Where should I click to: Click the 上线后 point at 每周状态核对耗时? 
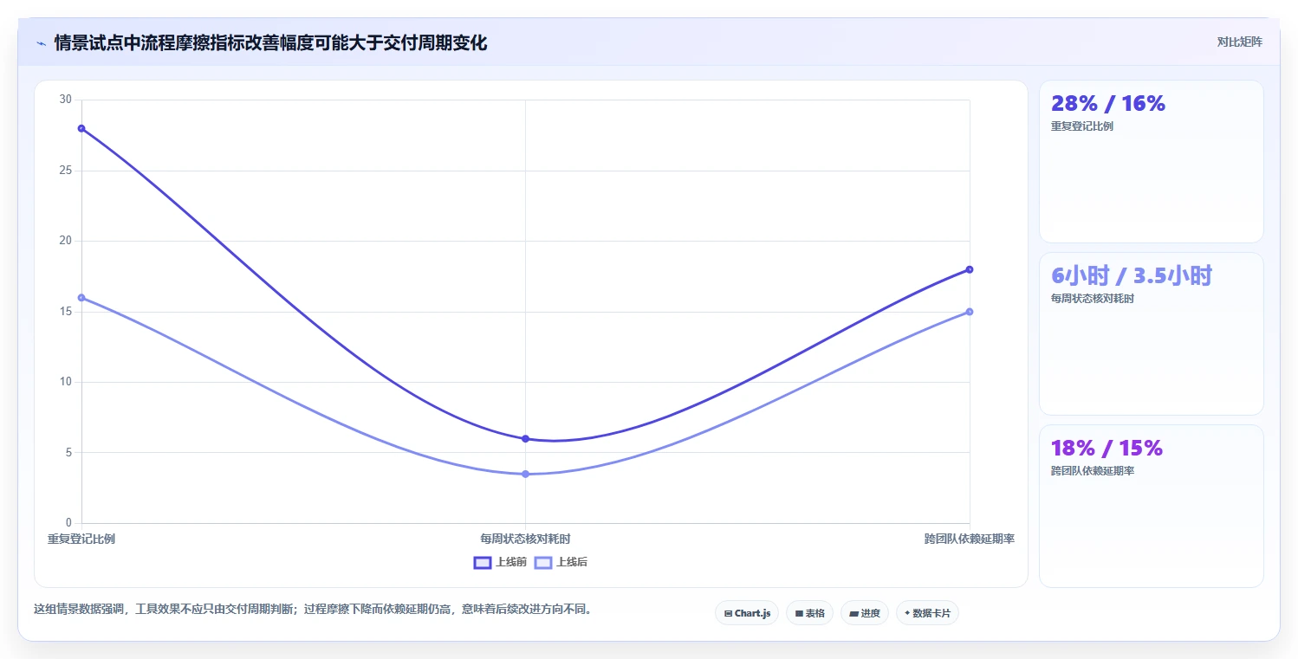(525, 474)
